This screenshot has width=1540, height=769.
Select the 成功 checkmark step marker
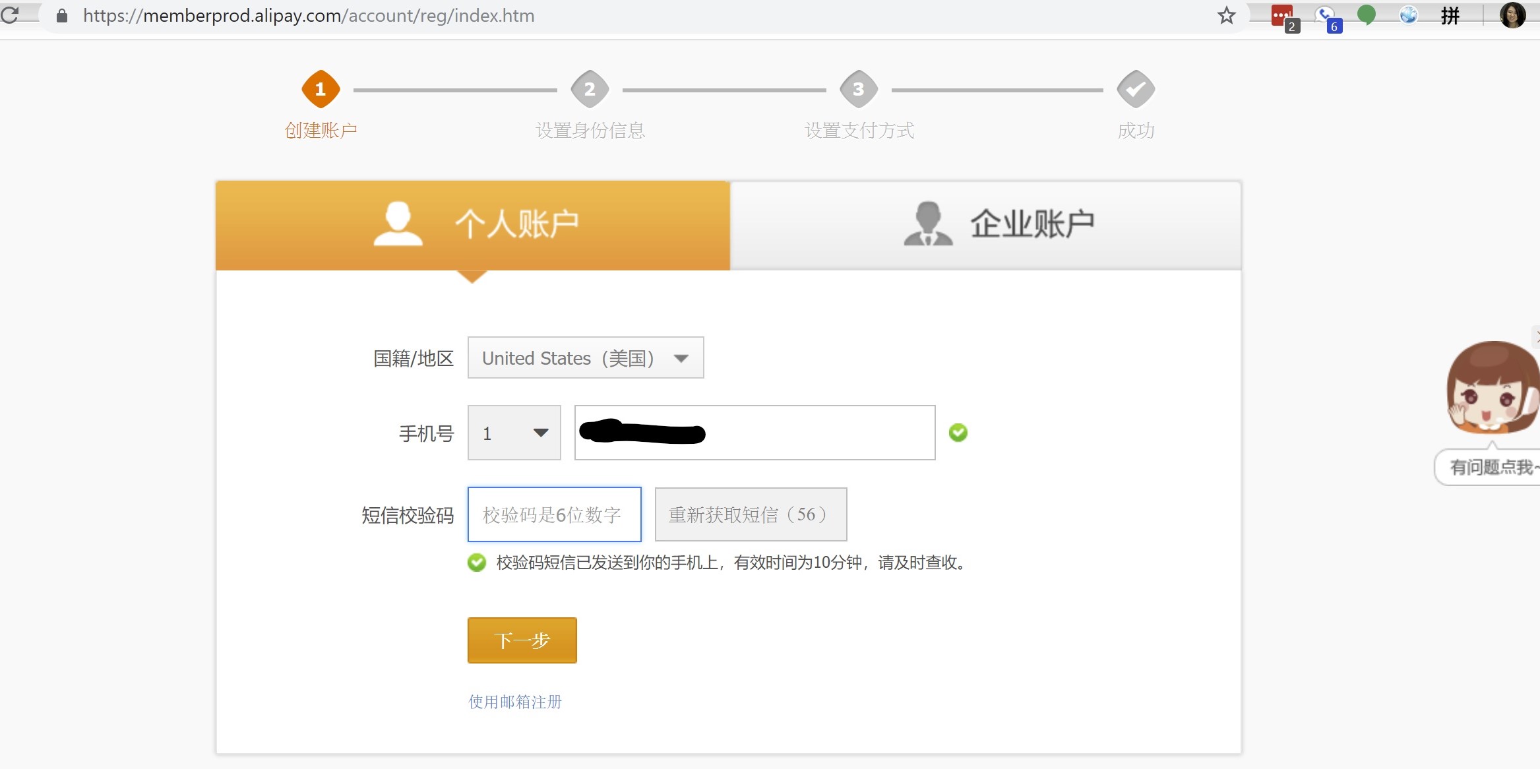point(1136,89)
